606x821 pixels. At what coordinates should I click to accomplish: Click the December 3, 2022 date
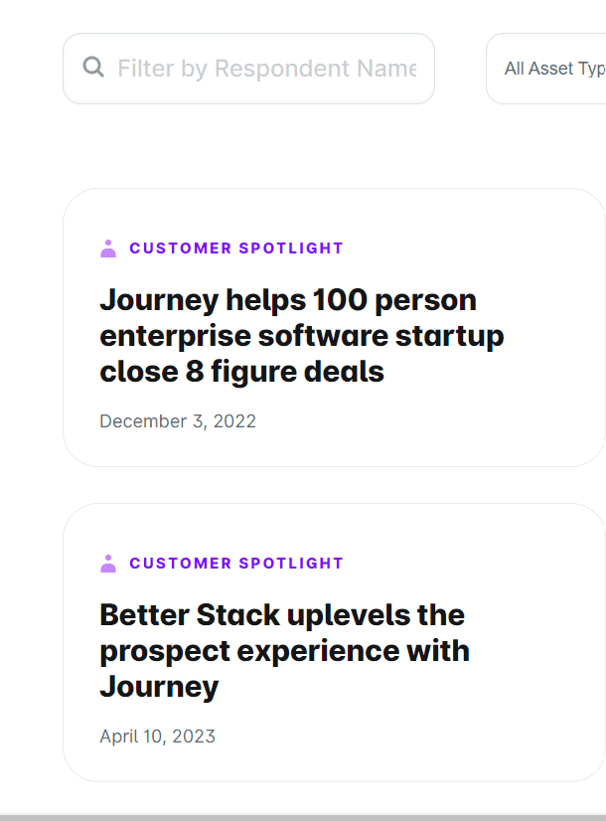point(178,421)
